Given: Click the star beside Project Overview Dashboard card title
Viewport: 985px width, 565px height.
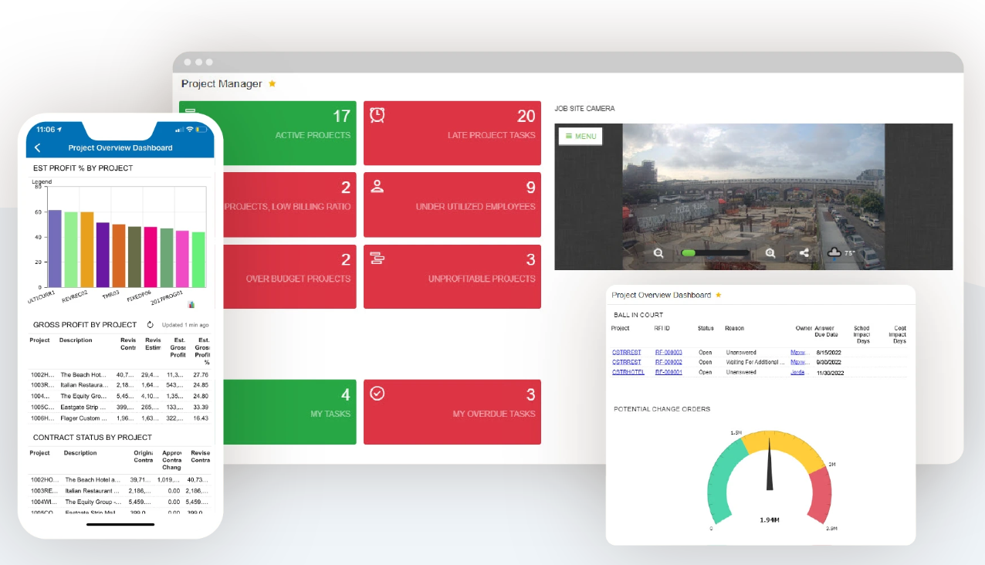Looking at the screenshot, I should click(719, 295).
